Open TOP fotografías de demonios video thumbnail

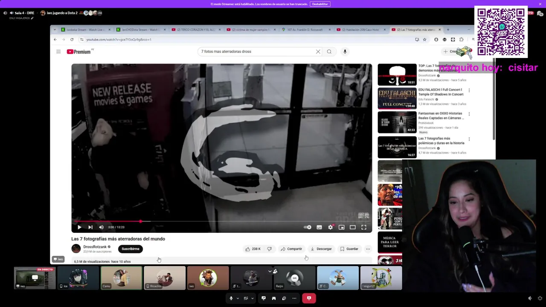click(397, 75)
